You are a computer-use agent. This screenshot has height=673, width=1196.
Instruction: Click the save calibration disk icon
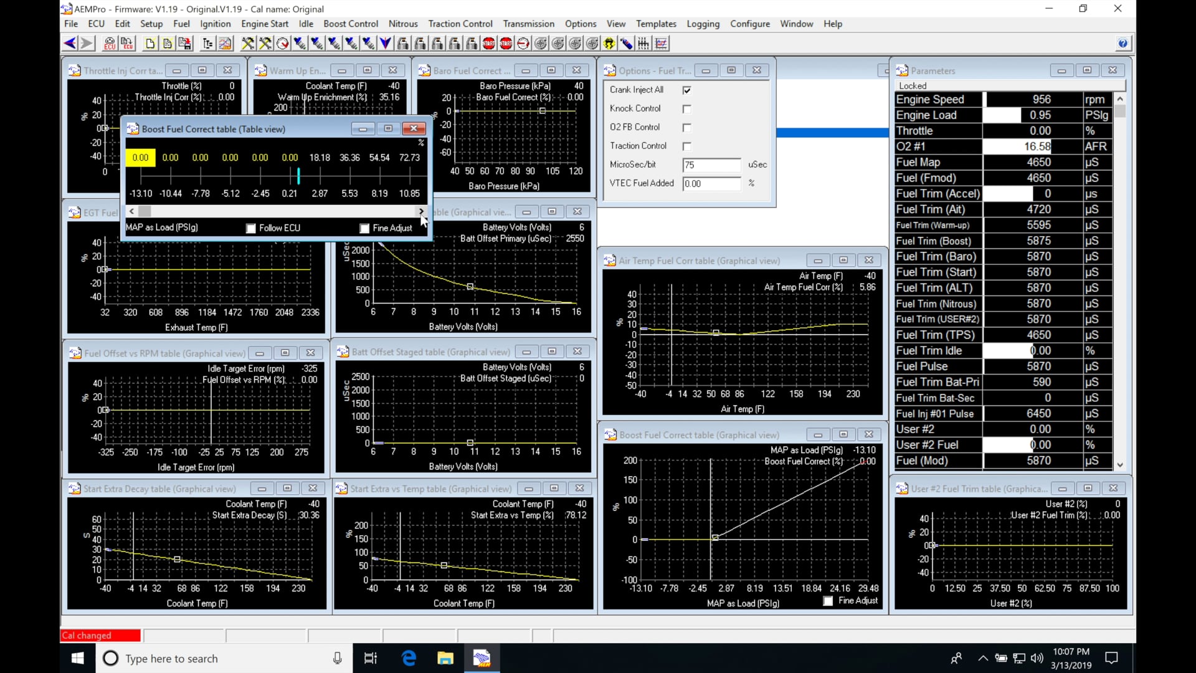tap(185, 44)
